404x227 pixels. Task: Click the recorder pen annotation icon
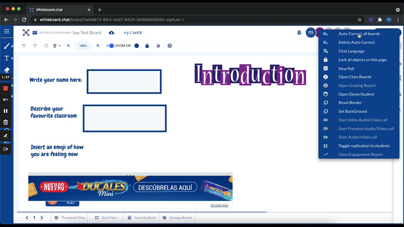pyautogui.click(x=6, y=136)
